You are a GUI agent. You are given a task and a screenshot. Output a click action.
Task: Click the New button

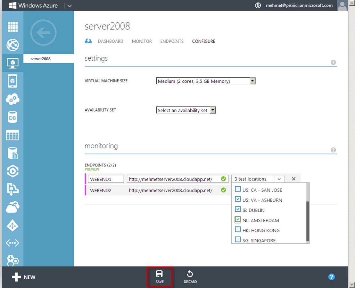(23, 277)
